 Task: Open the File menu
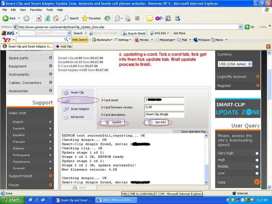pyautogui.click(x=4, y=10)
